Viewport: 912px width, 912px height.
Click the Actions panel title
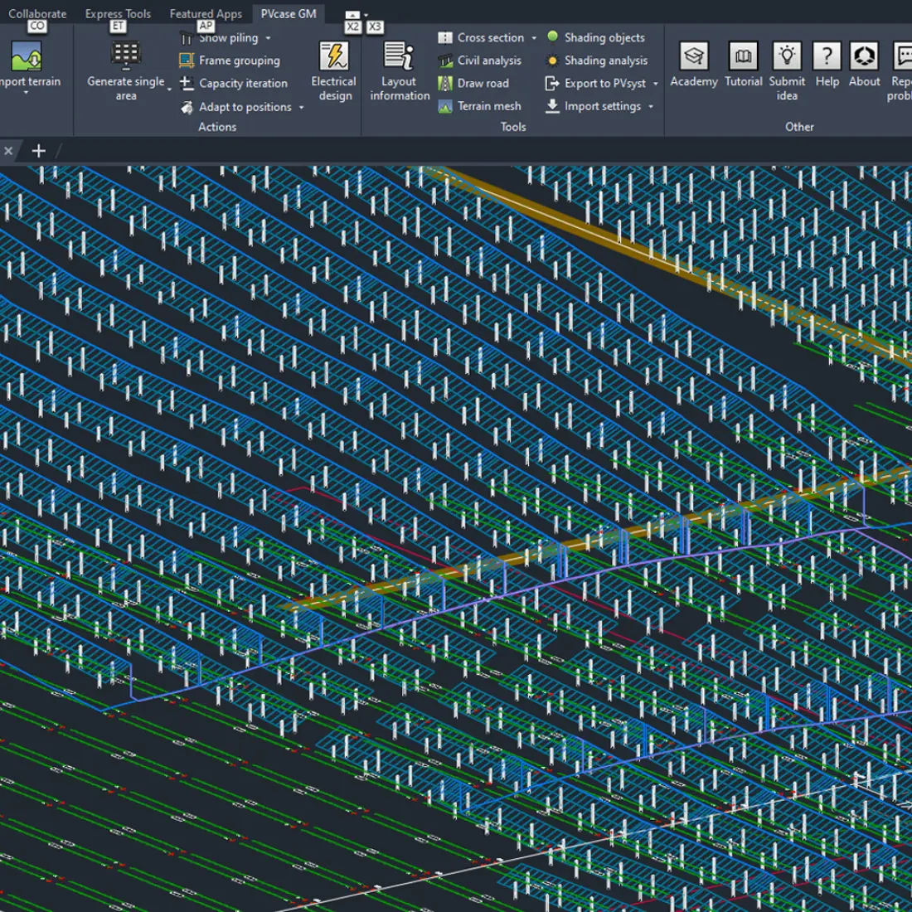217,127
